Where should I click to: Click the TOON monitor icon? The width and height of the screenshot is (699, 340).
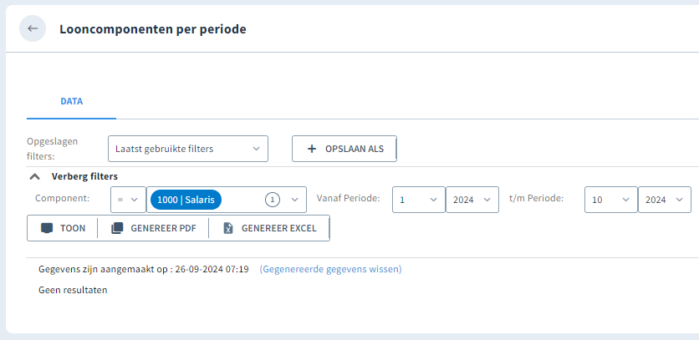[x=46, y=228]
